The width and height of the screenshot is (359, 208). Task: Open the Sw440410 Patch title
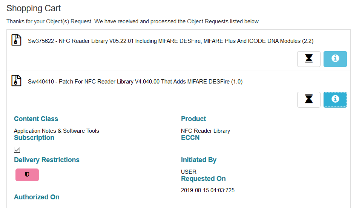[x=135, y=81]
